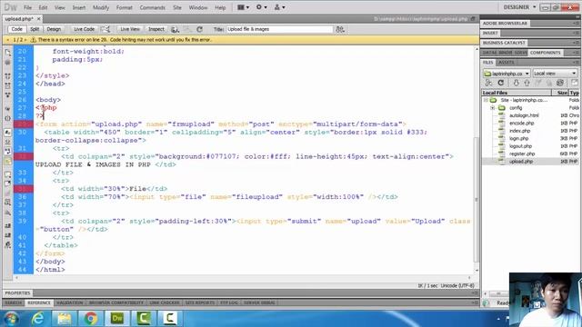This screenshot has height=327, width=582.
Task: Click the Files panel Refresh icon
Action: 501,83
